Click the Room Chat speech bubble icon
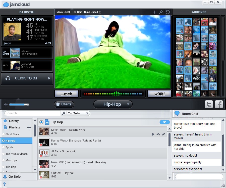The width and height of the screenshot is (226, 188). coord(177,113)
